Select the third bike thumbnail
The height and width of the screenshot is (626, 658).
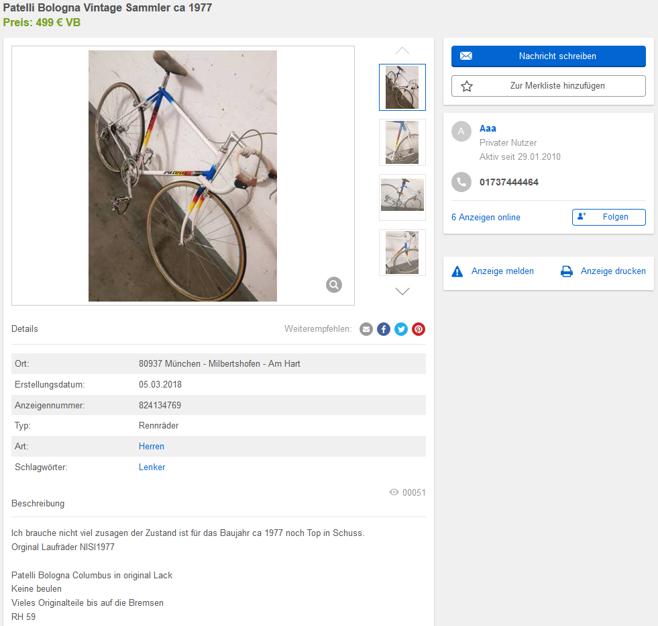click(402, 197)
